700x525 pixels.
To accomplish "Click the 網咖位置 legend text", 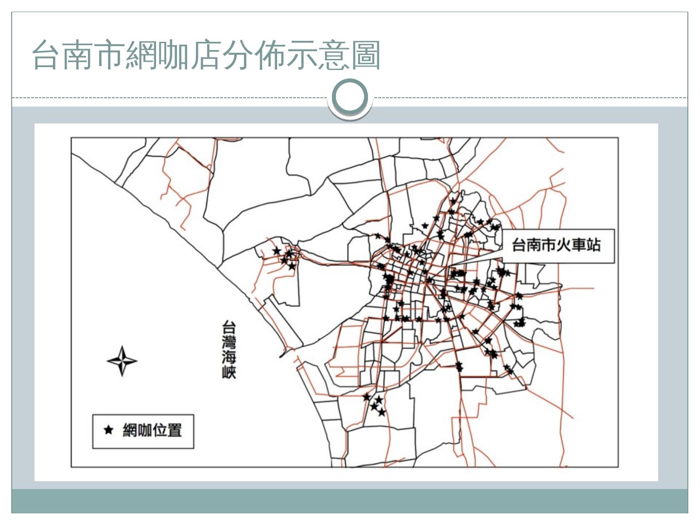I will pos(152,430).
